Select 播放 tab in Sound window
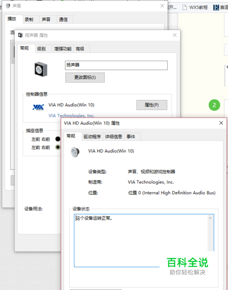This screenshot has width=228, height=290. click(12, 19)
